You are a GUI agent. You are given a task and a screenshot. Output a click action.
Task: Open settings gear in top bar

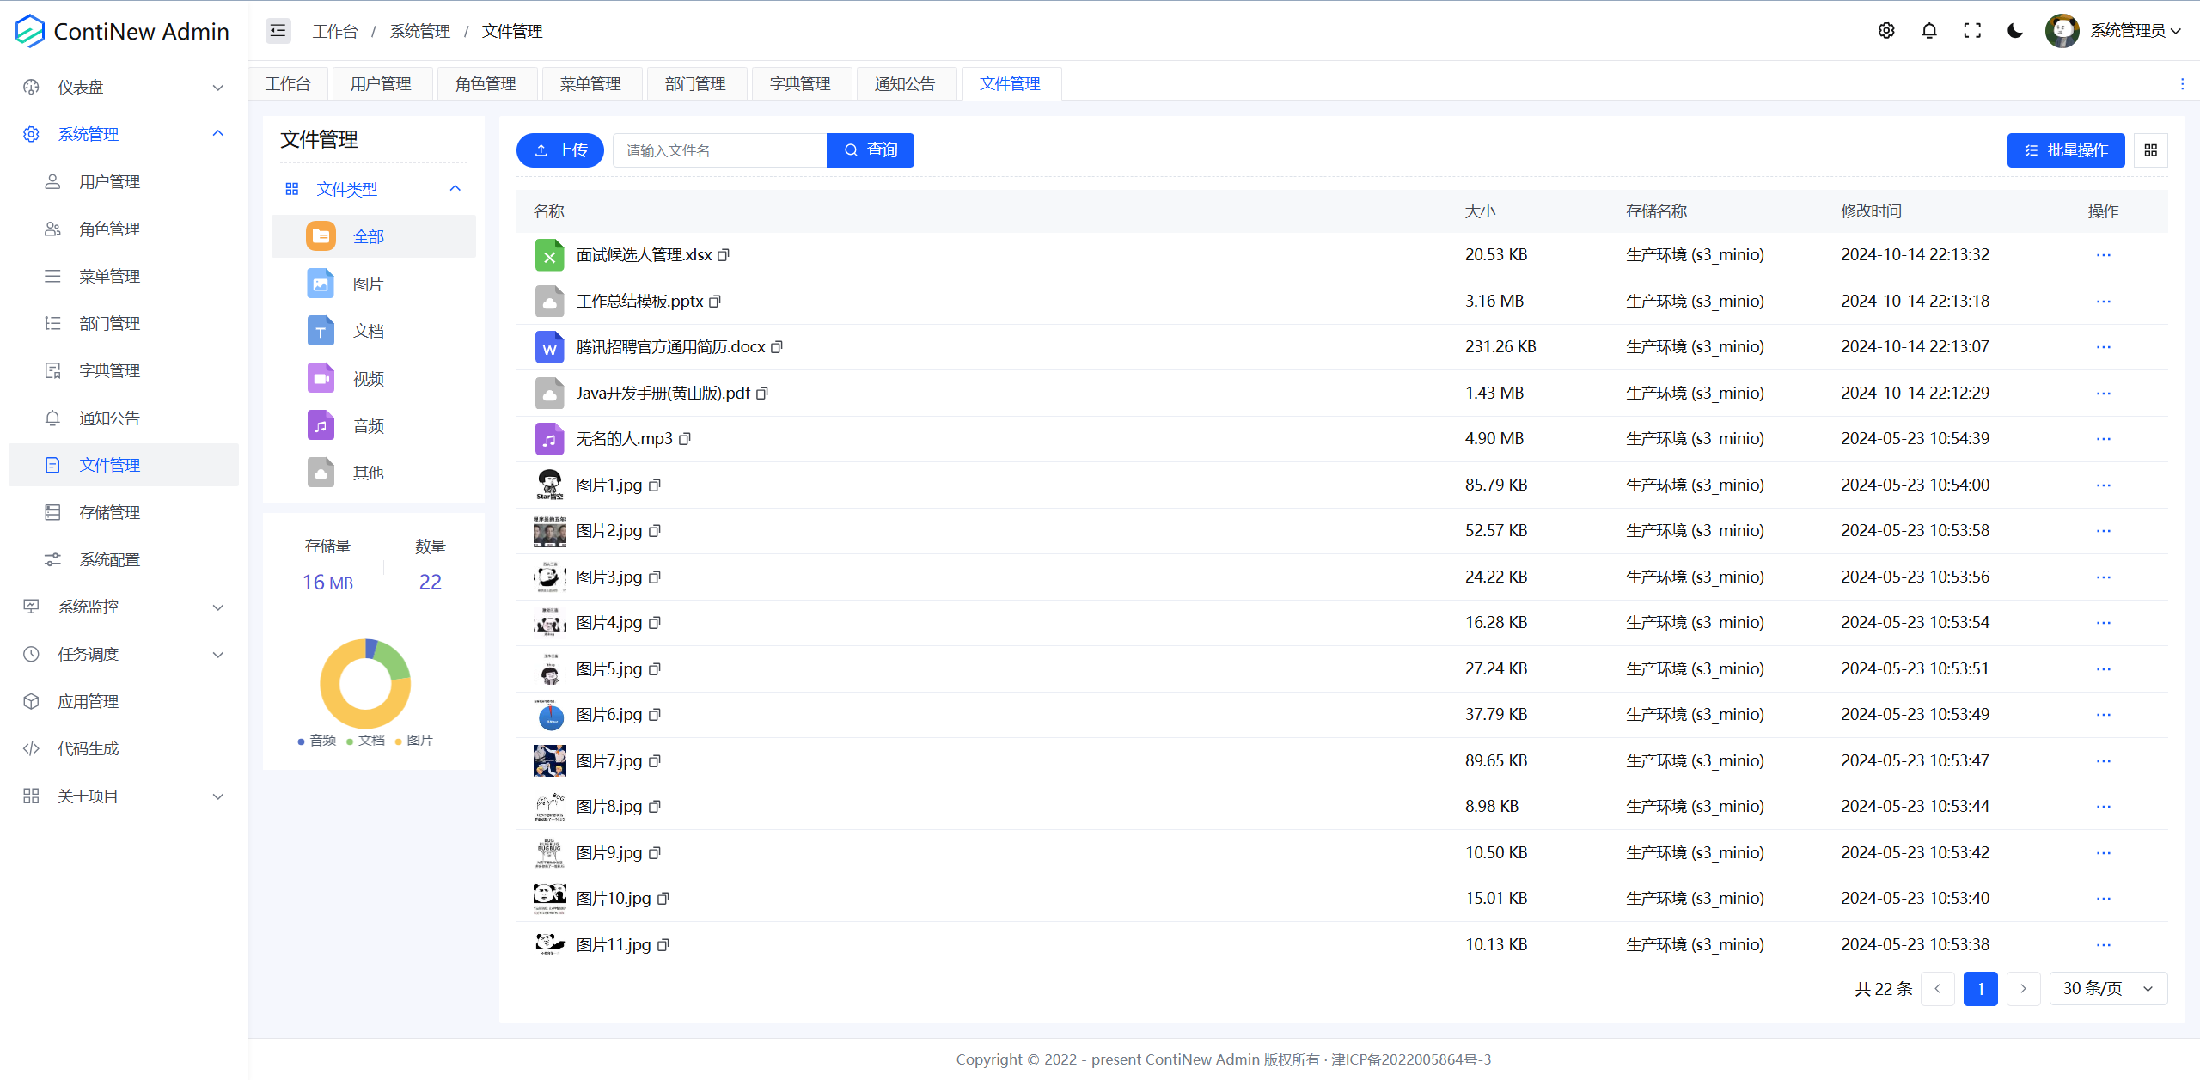[1885, 31]
